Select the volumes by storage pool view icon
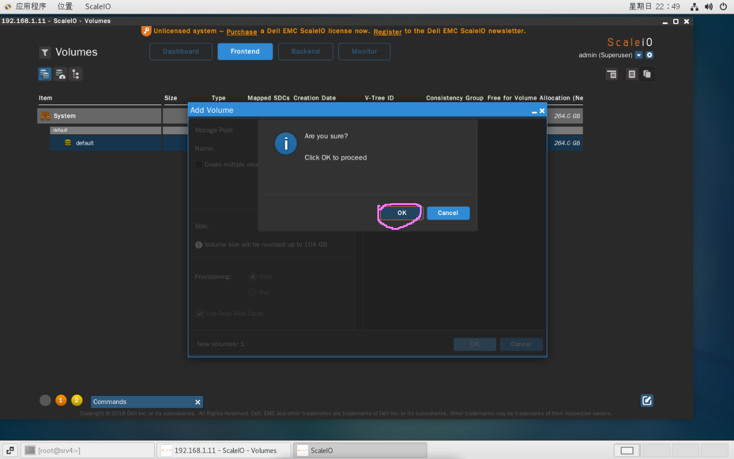 point(45,74)
